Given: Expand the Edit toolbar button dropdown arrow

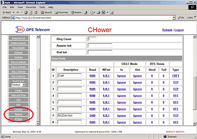Looking at the screenshot, I should pos(108,13).
